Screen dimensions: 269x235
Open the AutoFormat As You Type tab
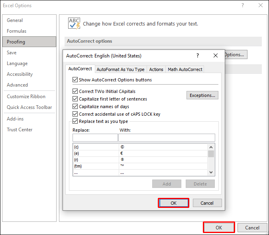coord(121,69)
